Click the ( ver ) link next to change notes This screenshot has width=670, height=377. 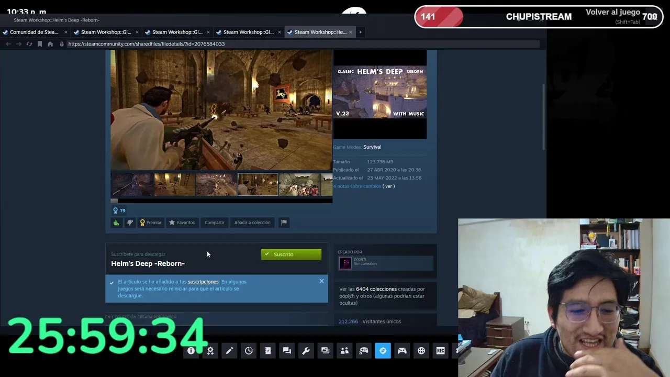(388, 186)
